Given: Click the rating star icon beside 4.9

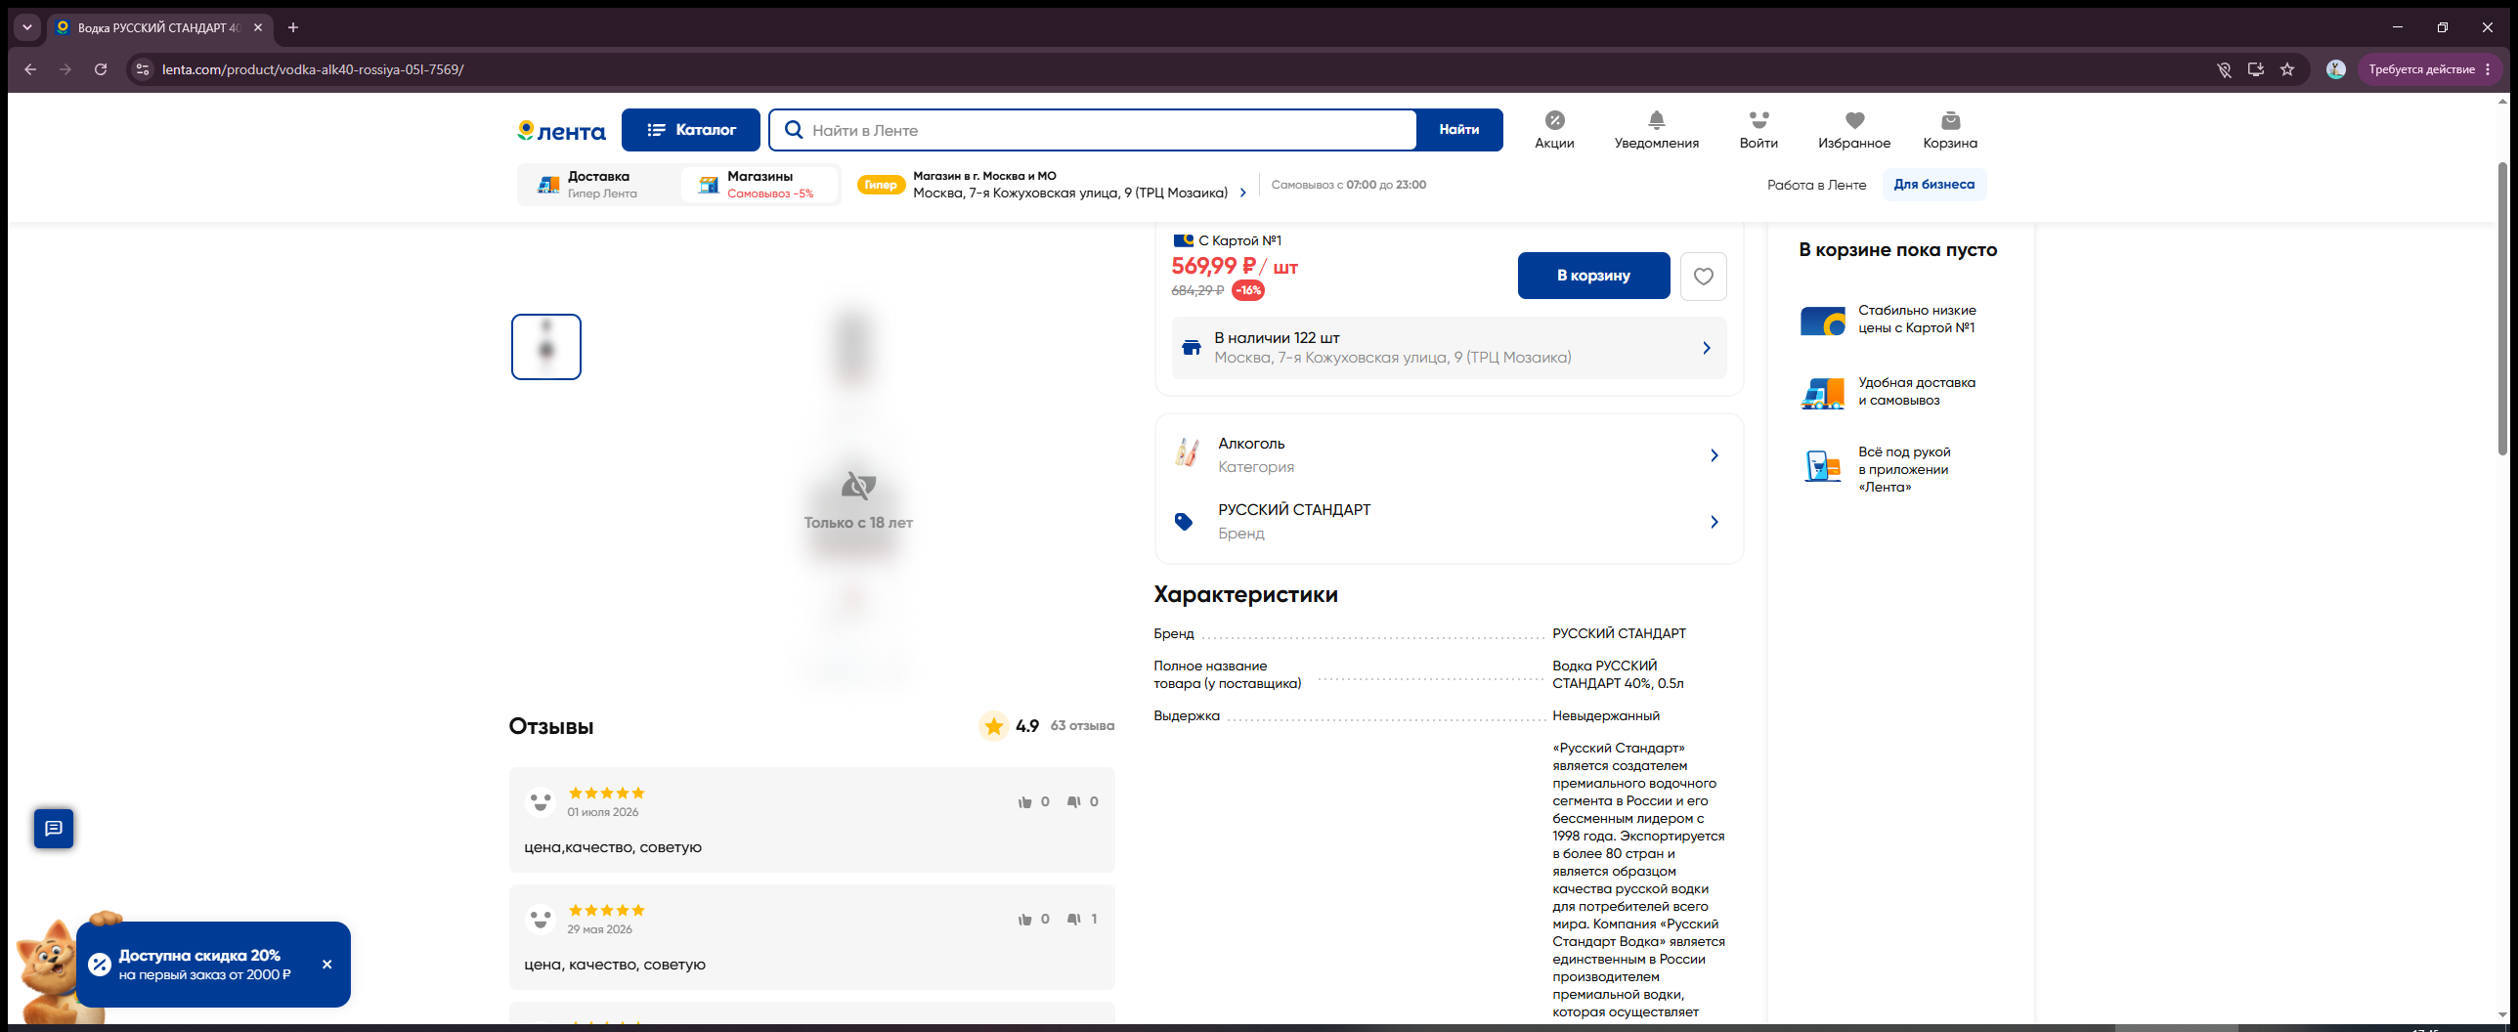Looking at the screenshot, I should [994, 726].
